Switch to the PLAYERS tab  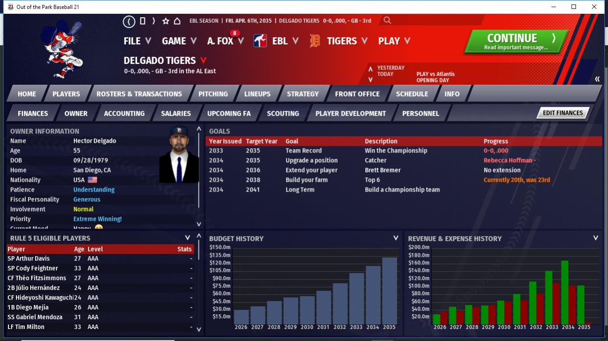66,94
